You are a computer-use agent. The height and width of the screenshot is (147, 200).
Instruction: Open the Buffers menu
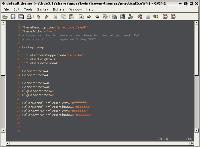(x=59, y=9)
